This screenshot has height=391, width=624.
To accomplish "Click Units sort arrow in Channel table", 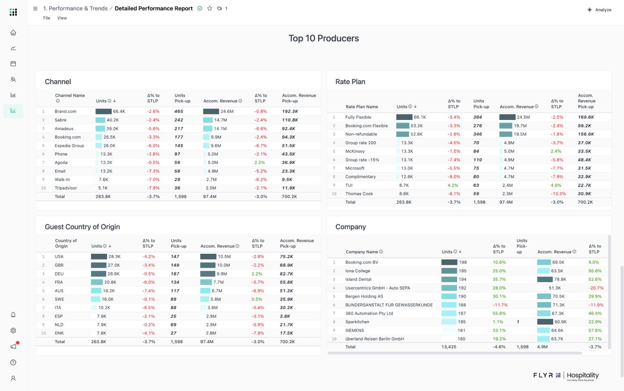I will [x=114, y=101].
